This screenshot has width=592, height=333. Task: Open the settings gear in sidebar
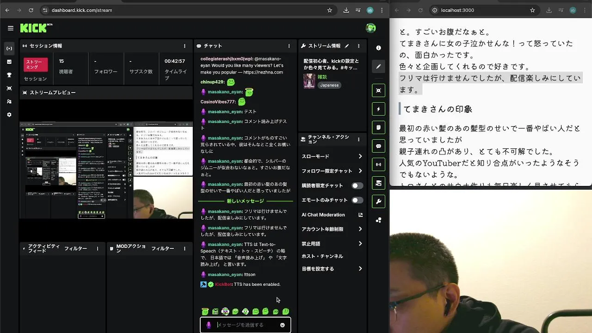9,115
